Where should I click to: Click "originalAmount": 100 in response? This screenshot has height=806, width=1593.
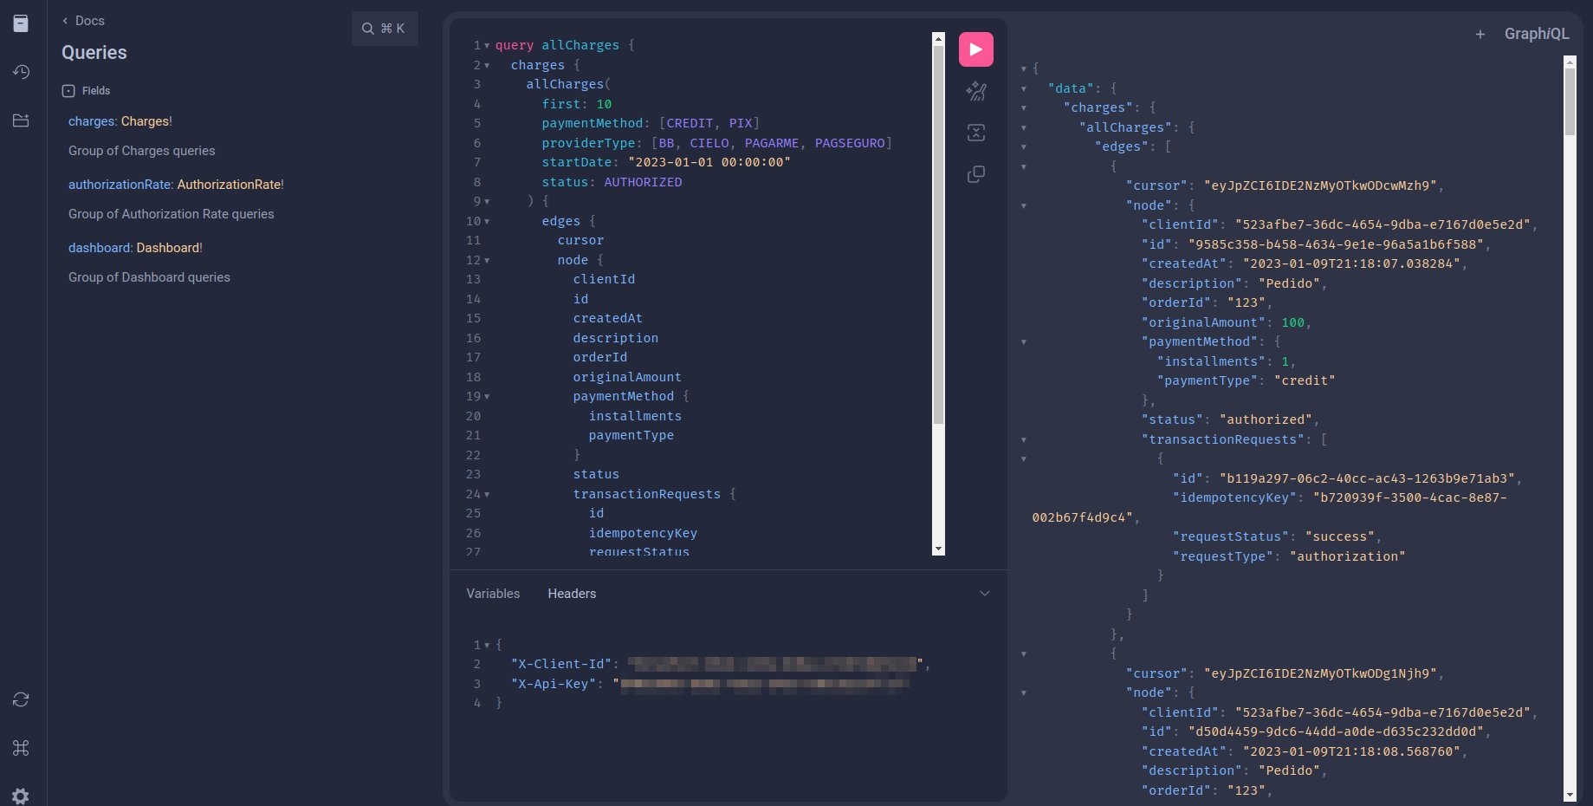tap(1223, 322)
